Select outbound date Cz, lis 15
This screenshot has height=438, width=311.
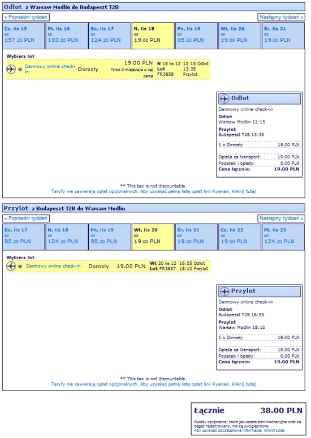click(23, 36)
